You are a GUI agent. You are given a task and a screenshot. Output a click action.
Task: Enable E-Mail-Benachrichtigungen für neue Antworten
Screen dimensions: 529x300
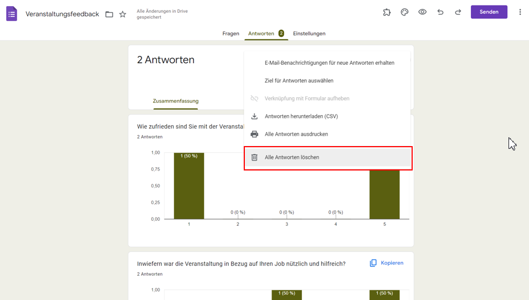tap(327, 63)
